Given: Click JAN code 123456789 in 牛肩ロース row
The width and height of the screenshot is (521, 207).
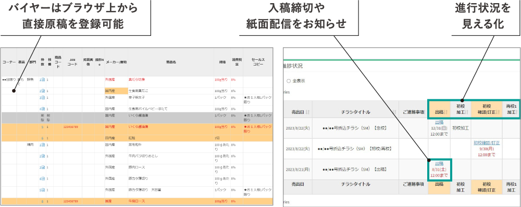Looking at the screenshot, I should (70, 201).
